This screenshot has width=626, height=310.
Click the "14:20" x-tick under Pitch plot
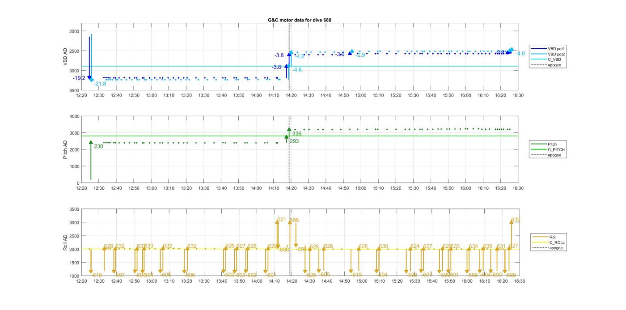(x=291, y=188)
